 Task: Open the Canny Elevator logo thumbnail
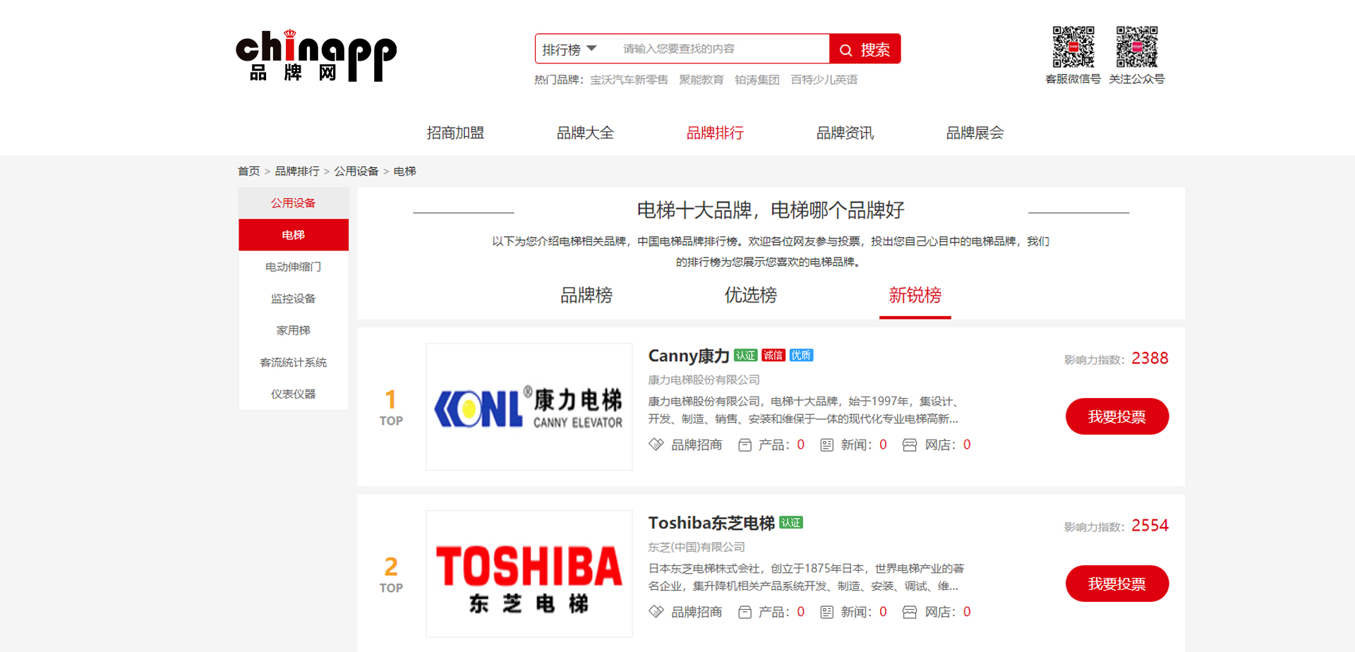click(x=529, y=406)
